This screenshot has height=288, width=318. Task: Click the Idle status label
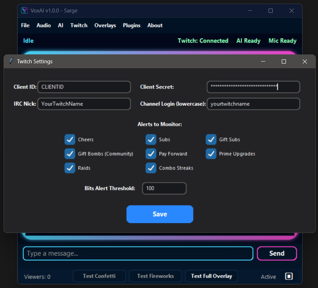[28, 41]
